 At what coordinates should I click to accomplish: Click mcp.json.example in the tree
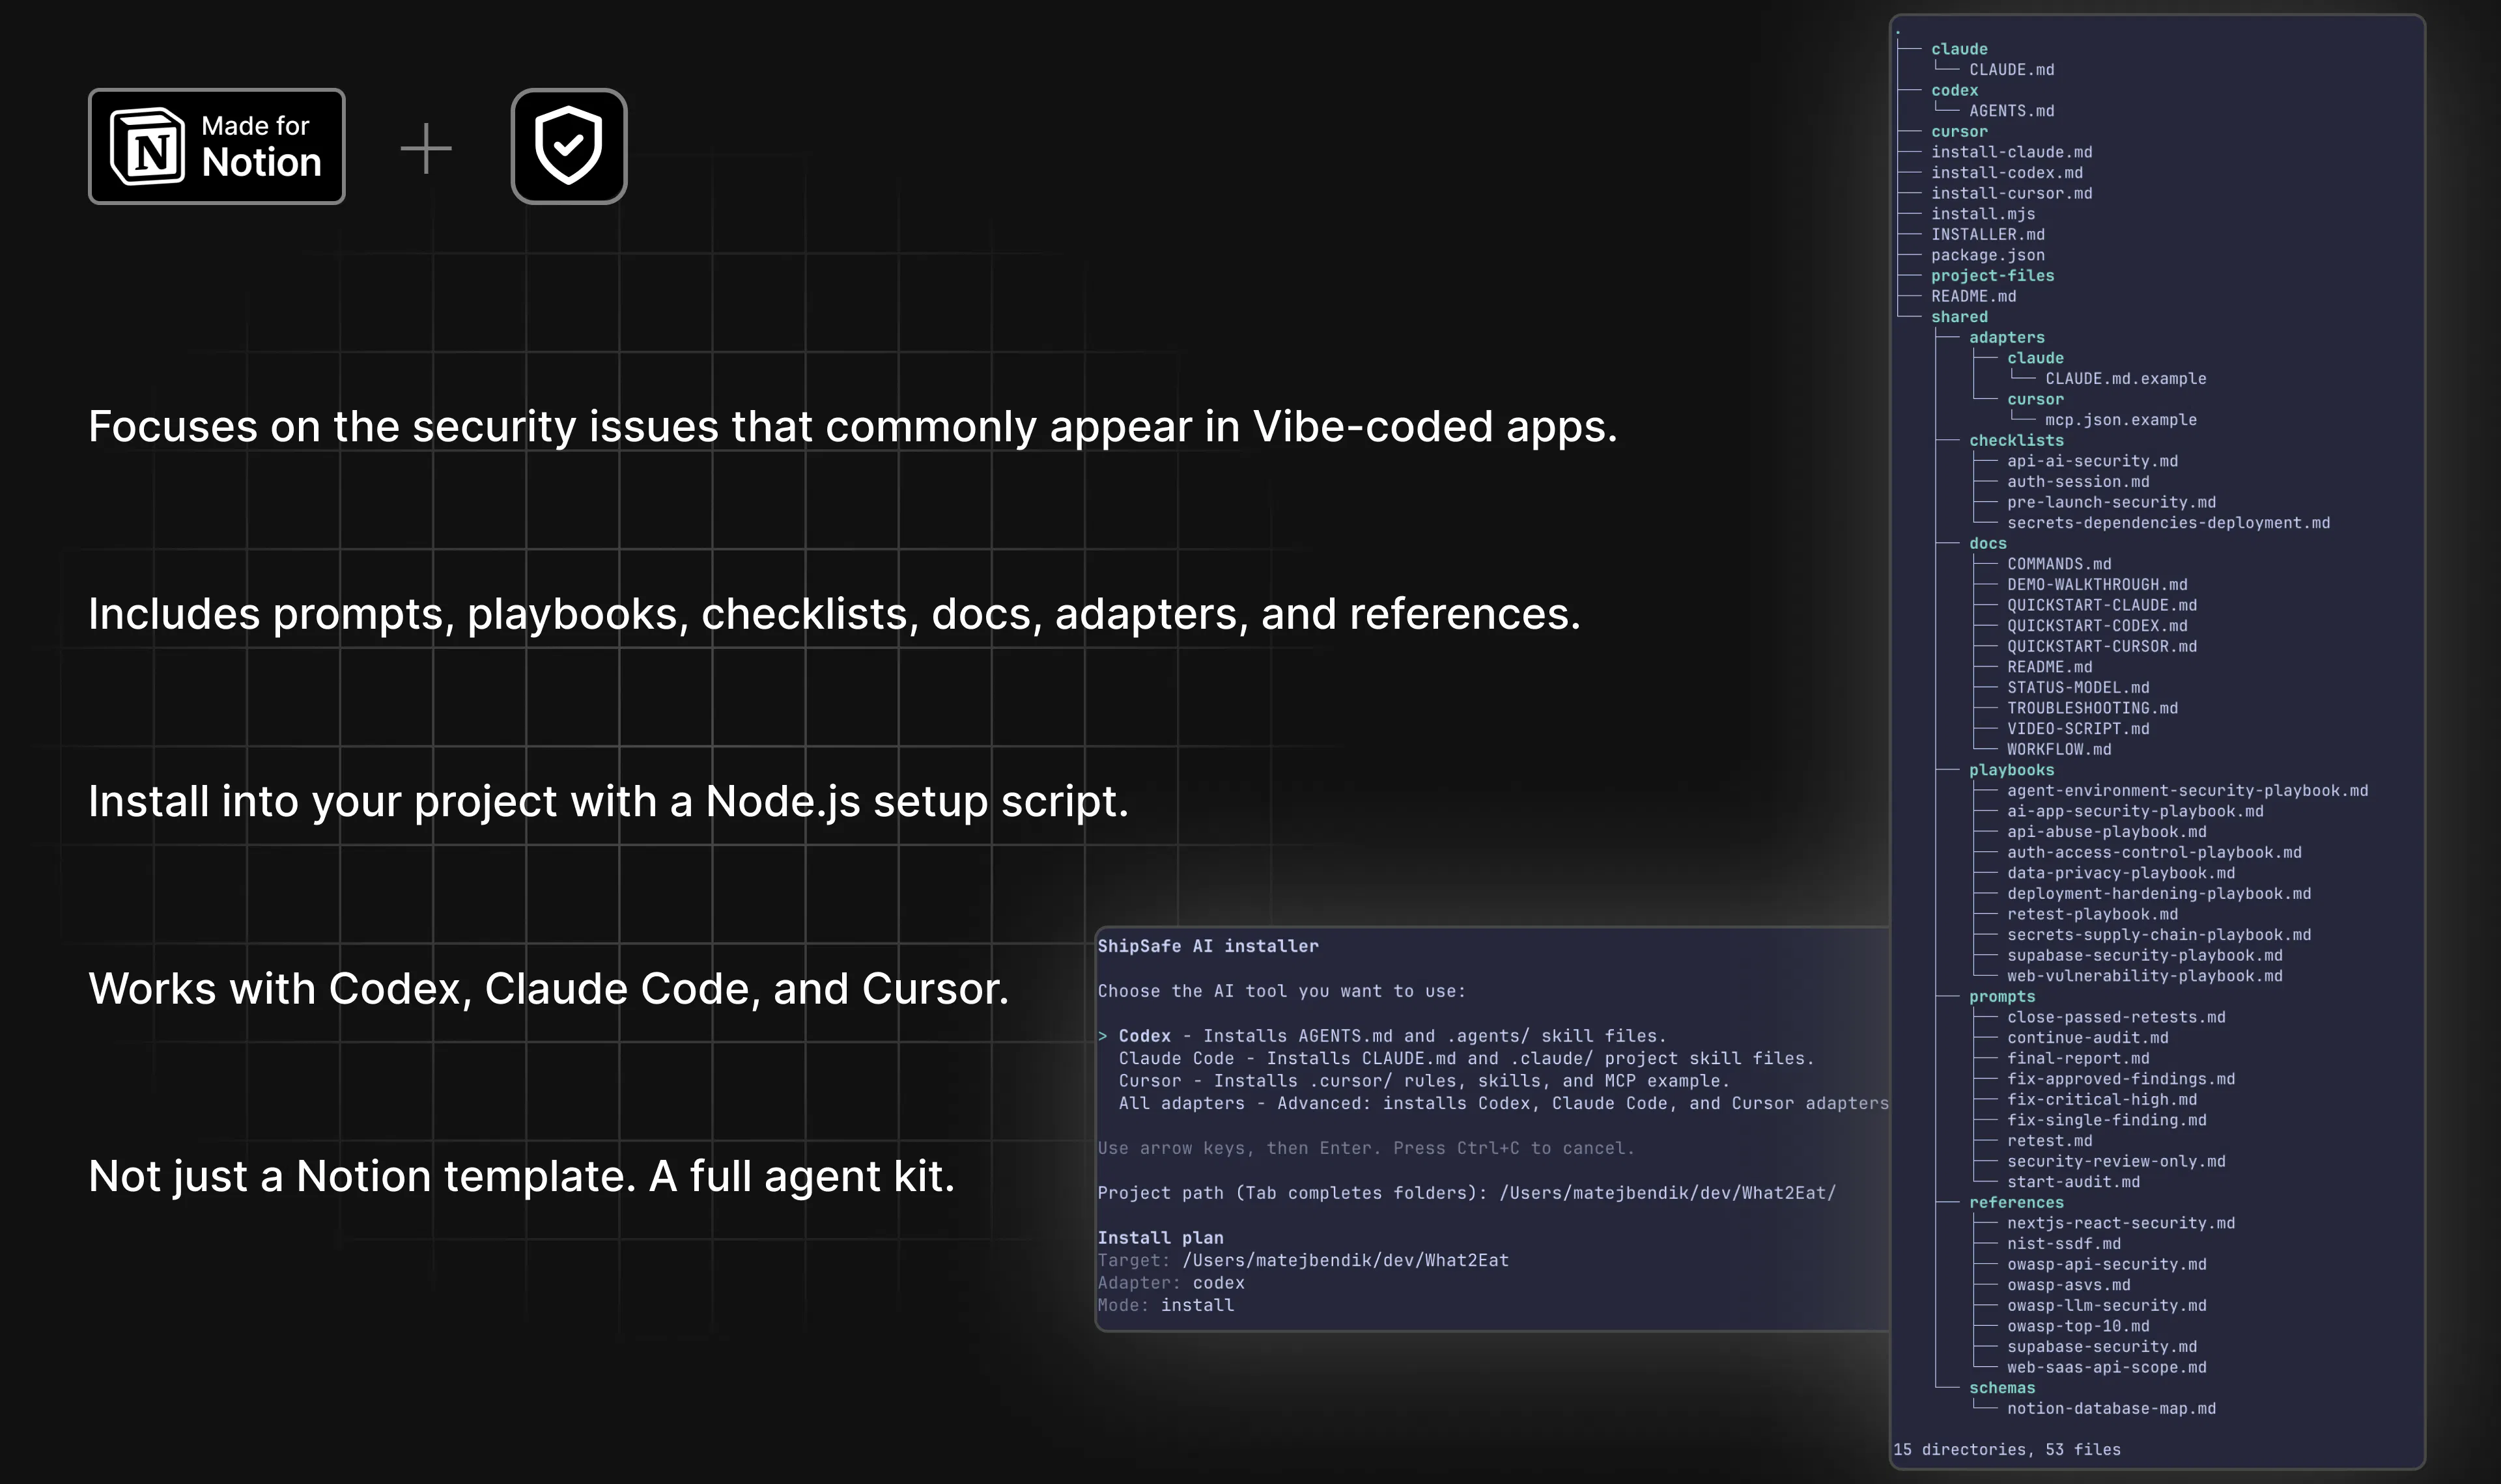[2121, 420]
